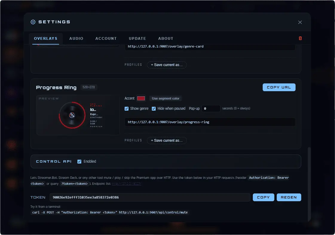This screenshot has width=335, height=235.
Task: Click the CONTROL API heading text
Action: coord(53,161)
